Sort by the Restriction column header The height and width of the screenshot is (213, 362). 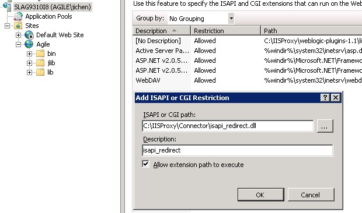click(226, 31)
